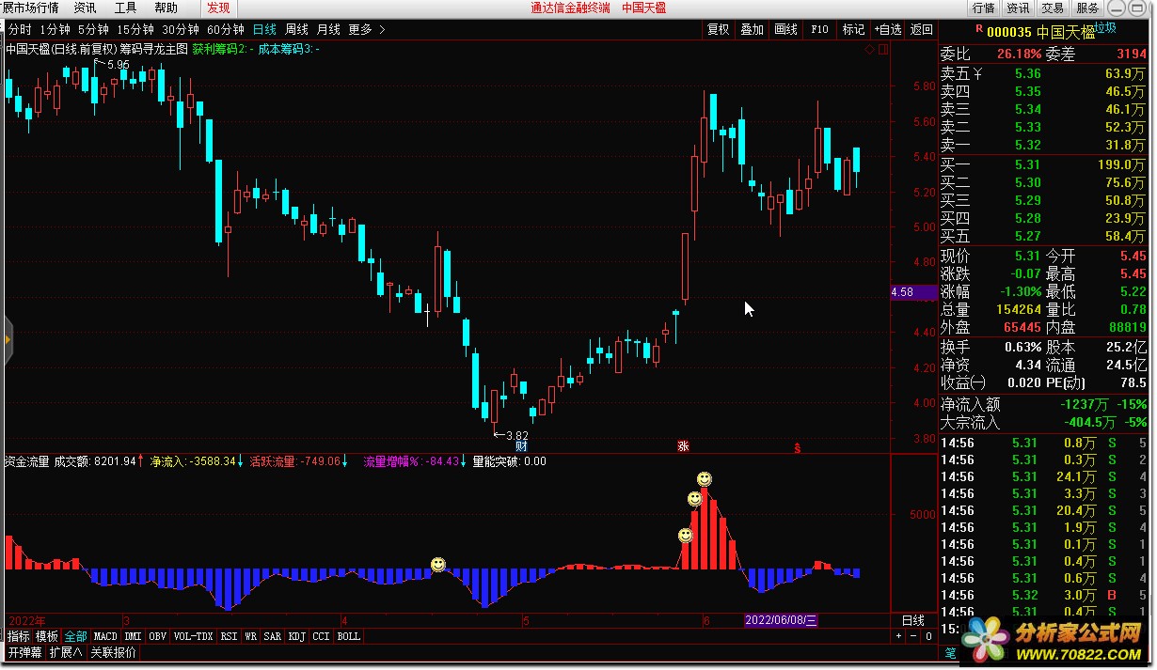Click the panel-split icon above chart
The image size is (1157, 670).
(x=882, y=49)
